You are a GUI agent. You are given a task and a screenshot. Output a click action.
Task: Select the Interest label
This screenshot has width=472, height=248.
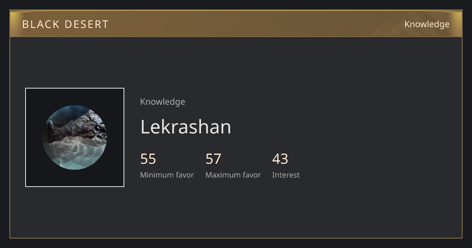(x=286, y=175)
